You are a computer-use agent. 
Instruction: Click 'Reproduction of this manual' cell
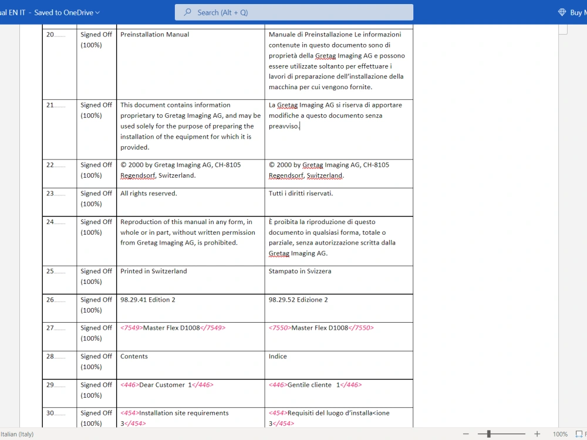click(x=191, y=241)
